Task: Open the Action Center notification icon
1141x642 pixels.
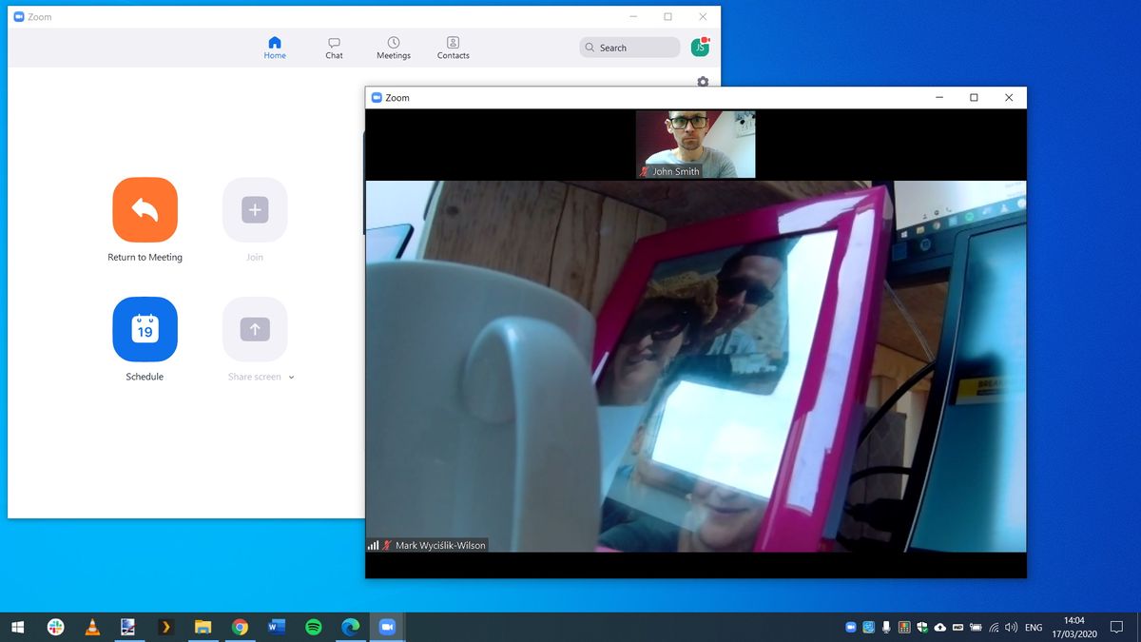Action: [1118, 627]
